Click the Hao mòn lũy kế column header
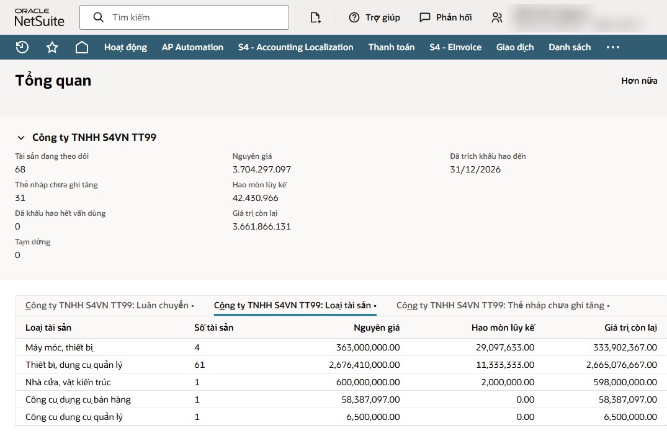Viewport: 667px width, 433px height. 503,328
